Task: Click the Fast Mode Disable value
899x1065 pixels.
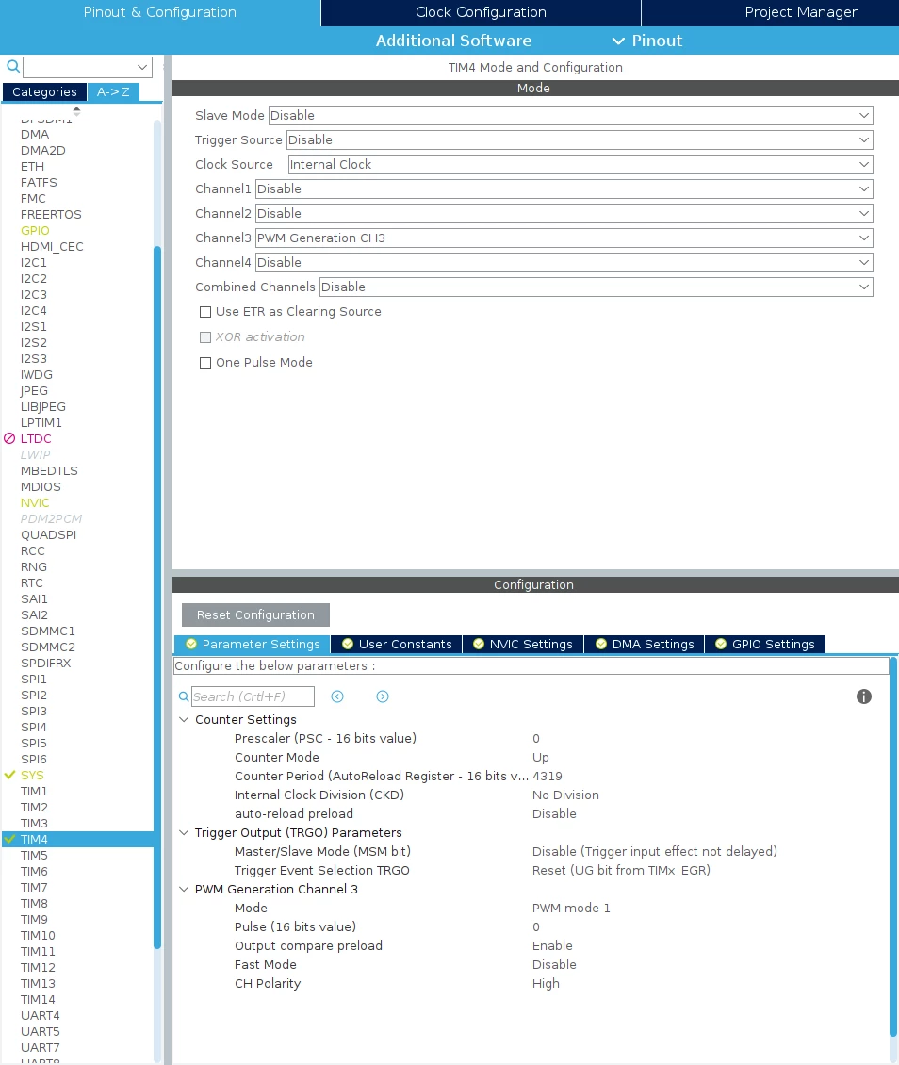Action: [x=554, y=964]
